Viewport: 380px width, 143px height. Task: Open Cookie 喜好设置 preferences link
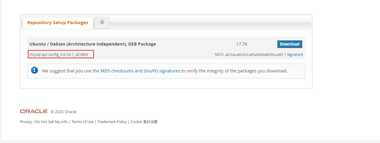pyautogui.click(x=144, y=122)
